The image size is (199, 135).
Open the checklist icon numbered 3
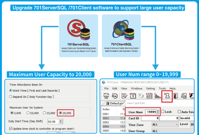click(124, 96)
